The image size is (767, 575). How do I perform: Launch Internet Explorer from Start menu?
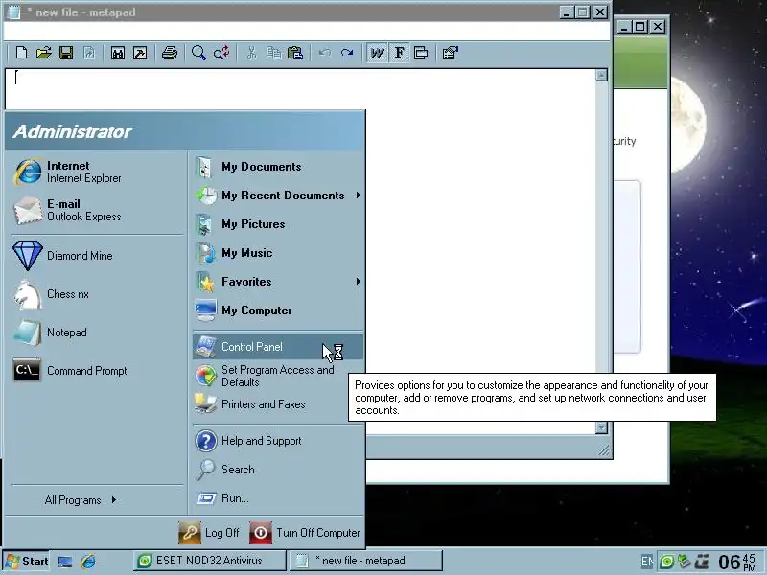coord(97,172)
